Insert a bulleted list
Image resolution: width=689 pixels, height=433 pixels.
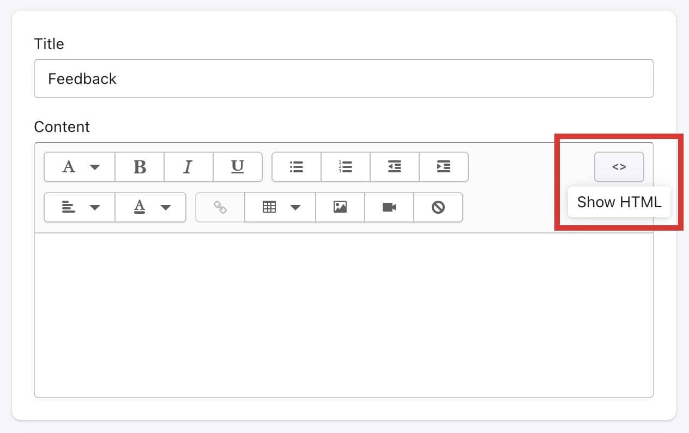(x=297, y=167)
